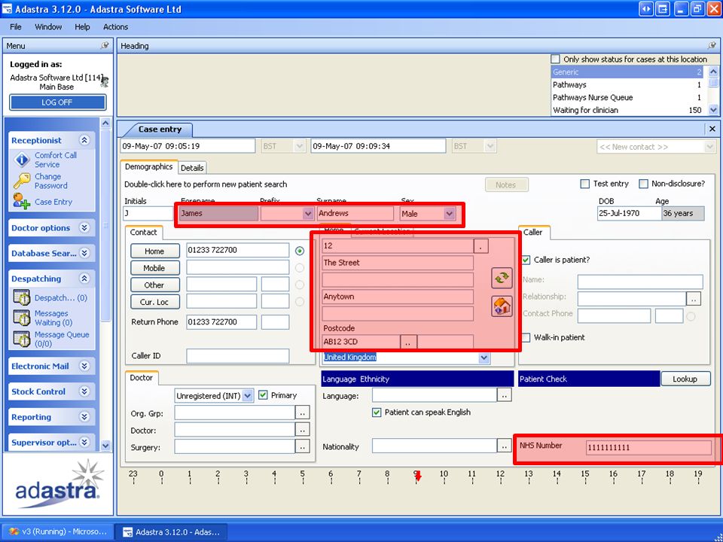The width and height of the screenshot is (723, 542).
Task: Select the Mobile phone radio button
Action: click(x=300, y=268)
